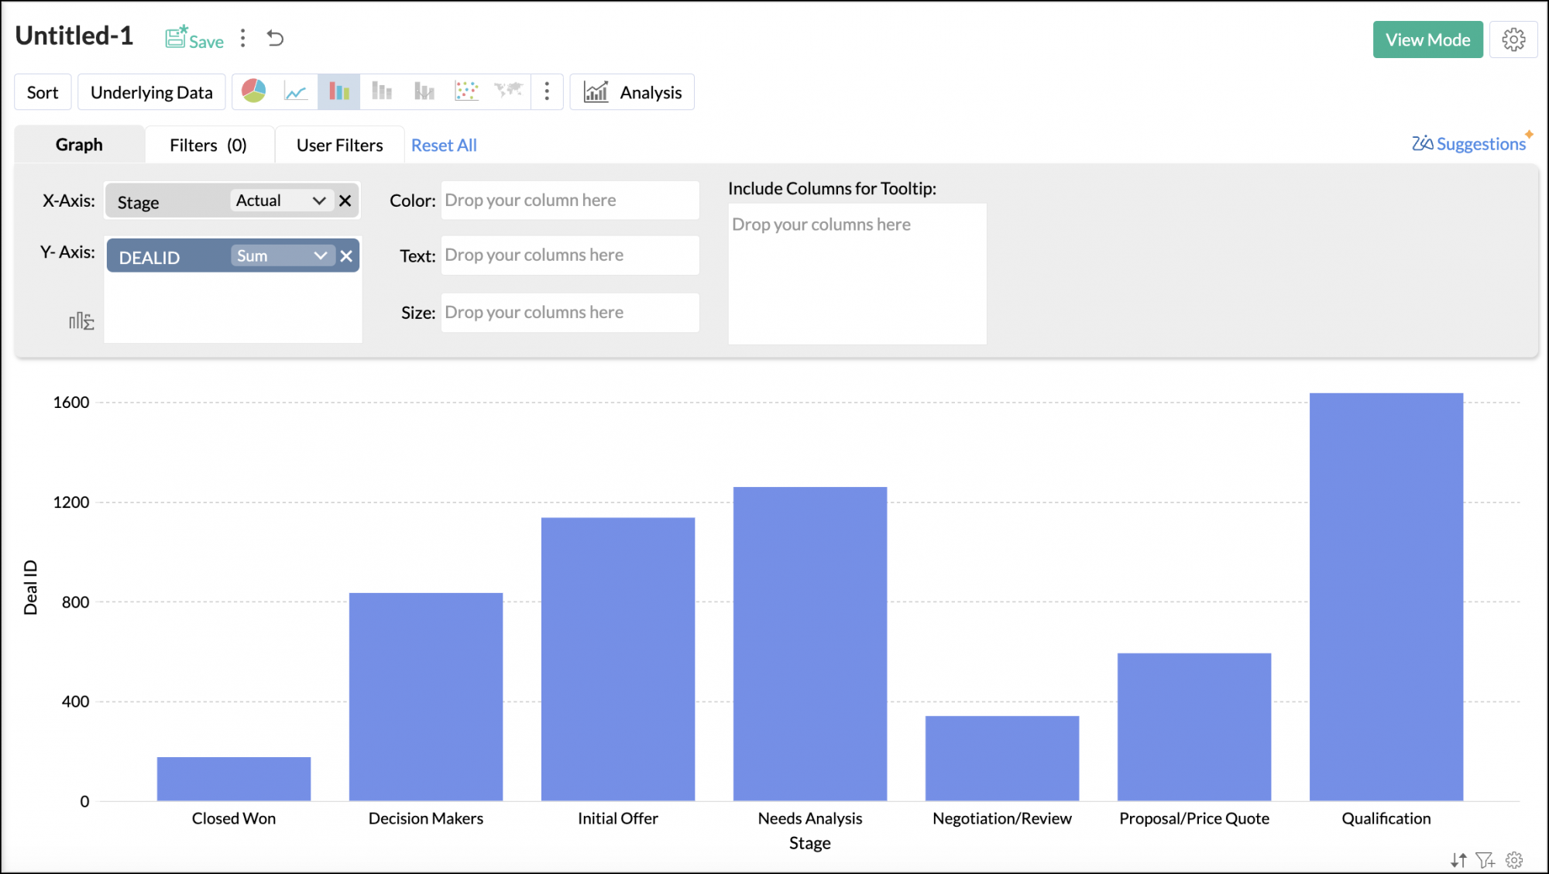The width and height of the screenshot is (1549, 874).
Task: Choose the world map chart type
Action: click(x=508, y=91)
